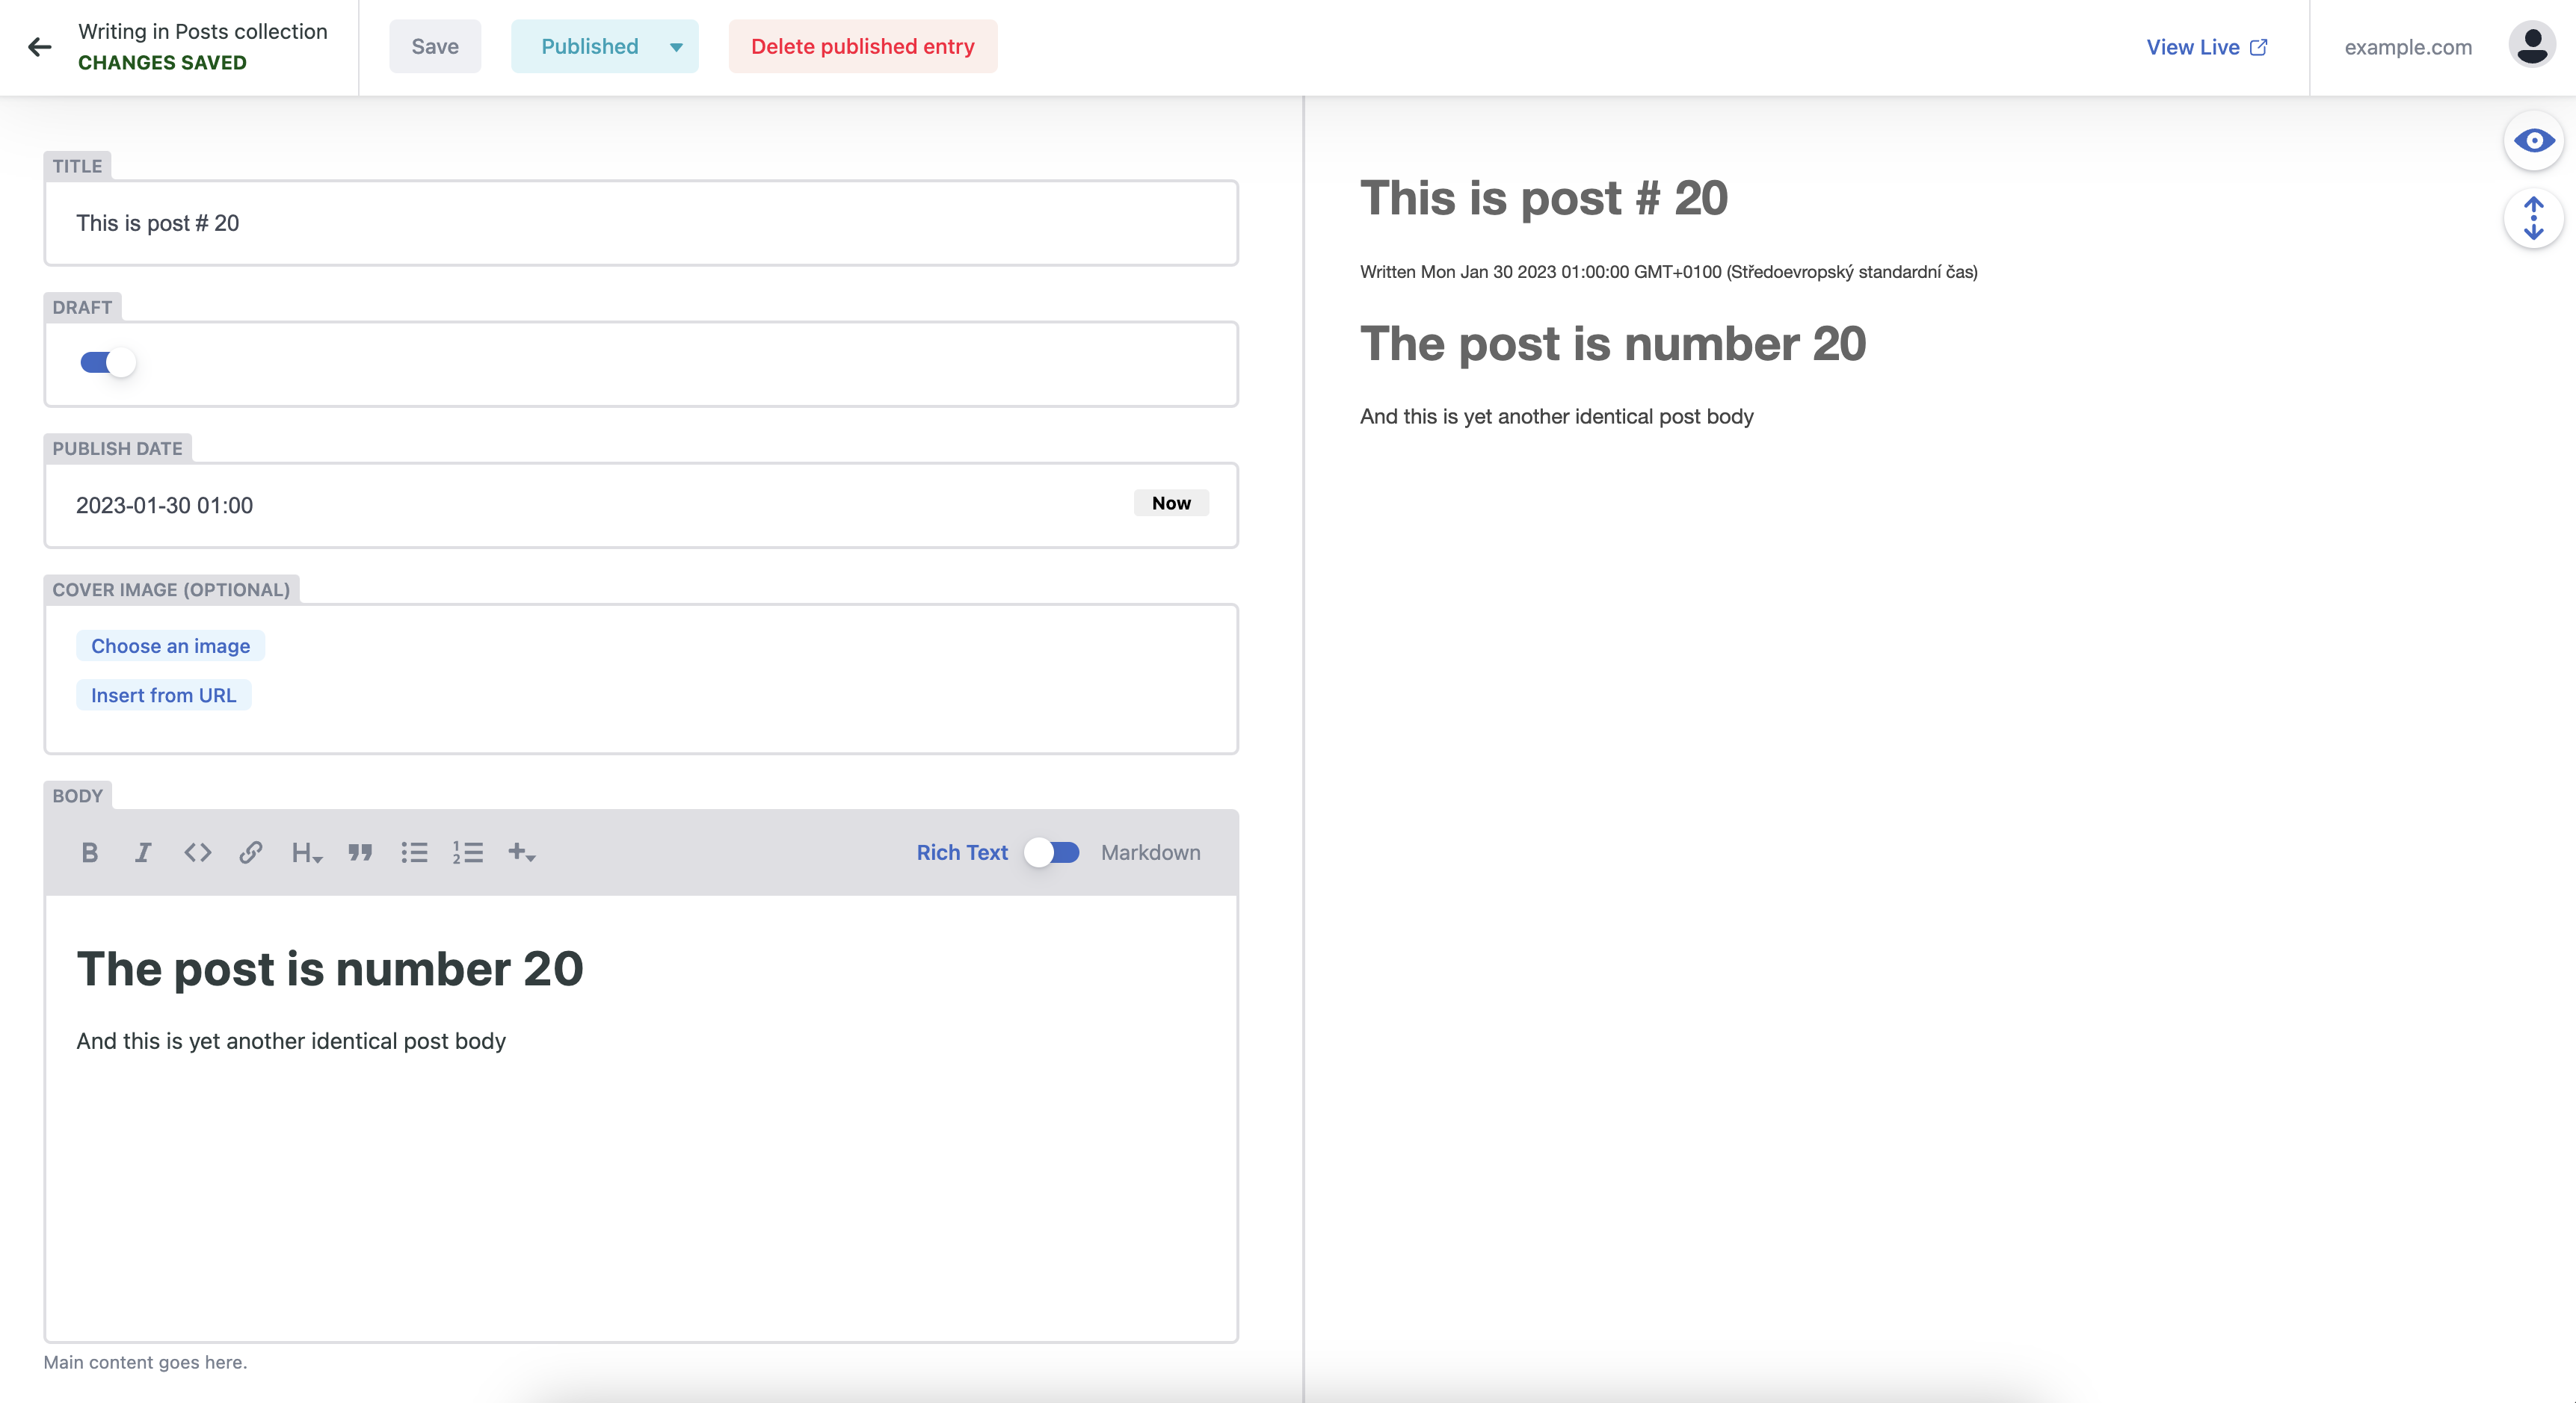Click into the Title input field
Image resolution: width=2576 pixels, height=1403 pixels.
[641, 223]
